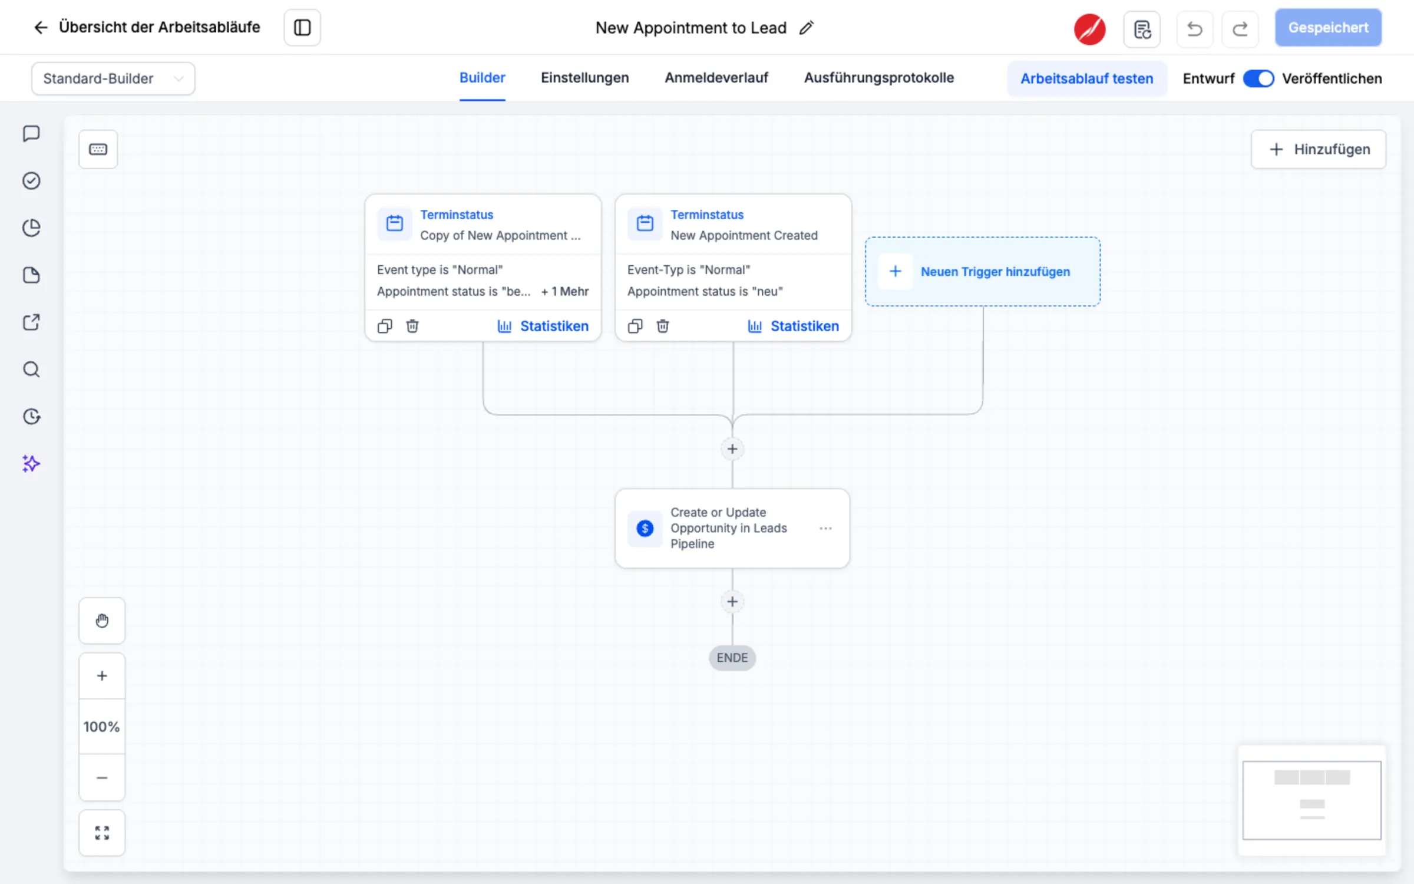
Task: Switch to the Einstellungen tab
Action: [x=584, y=78]
